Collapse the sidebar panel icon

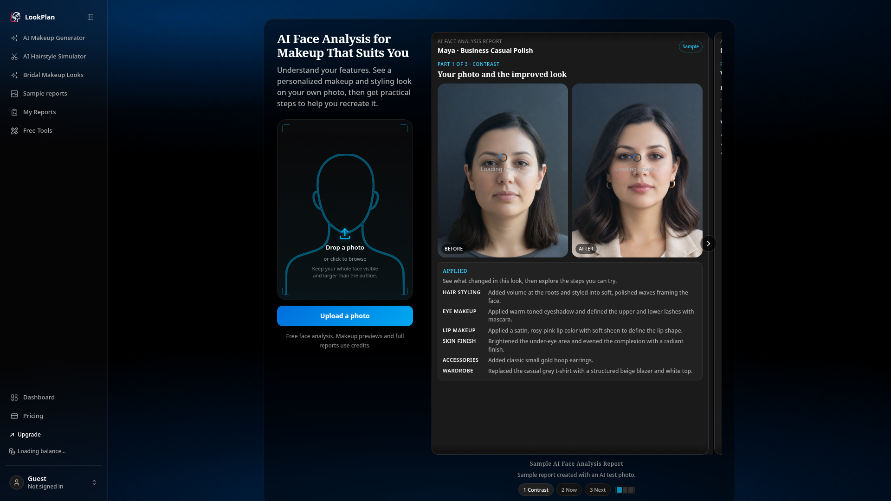coord(90,17)
